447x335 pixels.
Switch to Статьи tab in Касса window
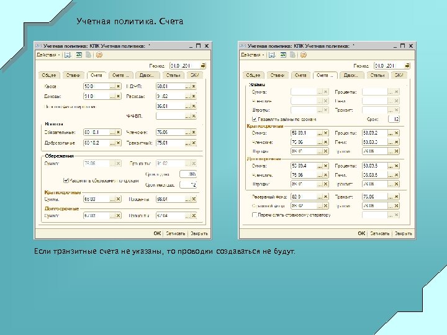[x=173, y=75]
